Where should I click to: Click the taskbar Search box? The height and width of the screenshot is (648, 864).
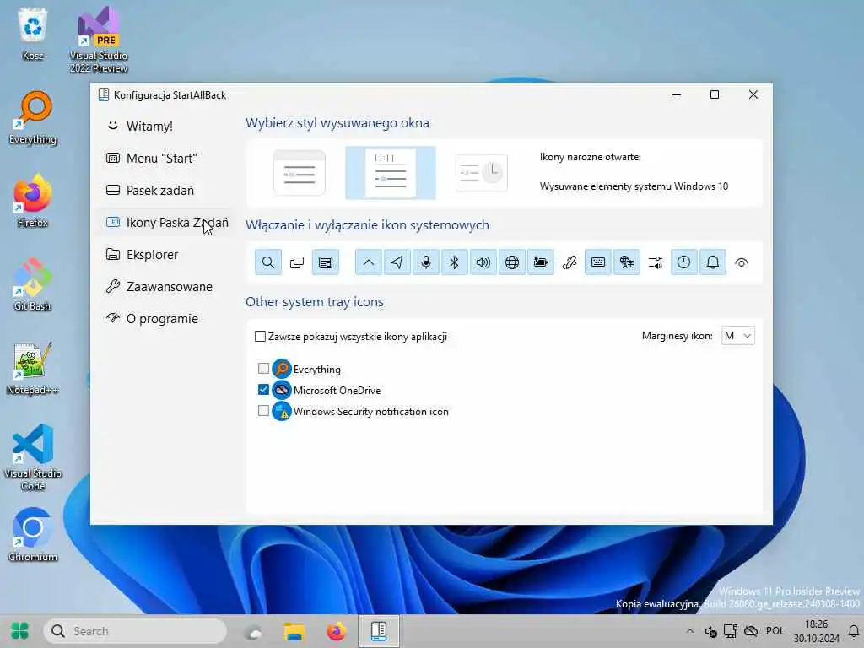tap(135, 631)
